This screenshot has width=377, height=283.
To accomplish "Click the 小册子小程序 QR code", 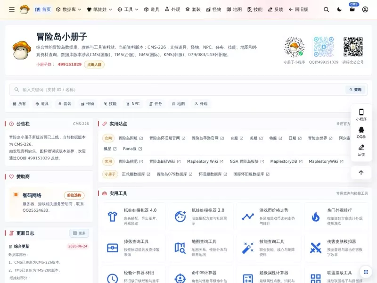I will (294, 47).
